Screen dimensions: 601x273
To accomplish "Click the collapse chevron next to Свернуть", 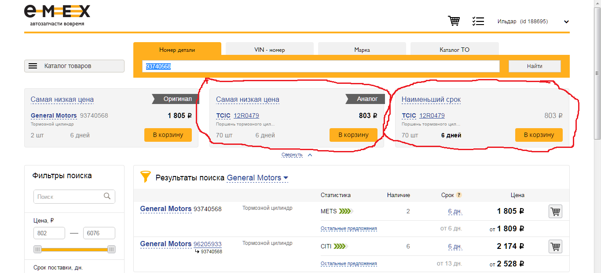I will click(x=310, y=155).
